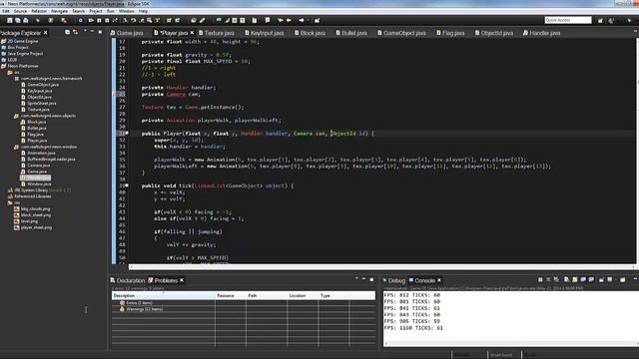Open the Run menu
Viewport: 639px width, 359px height.
coord(111,11)
